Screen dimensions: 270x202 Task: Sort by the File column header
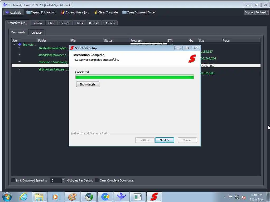pyautogui.click(x=87, y=41)
